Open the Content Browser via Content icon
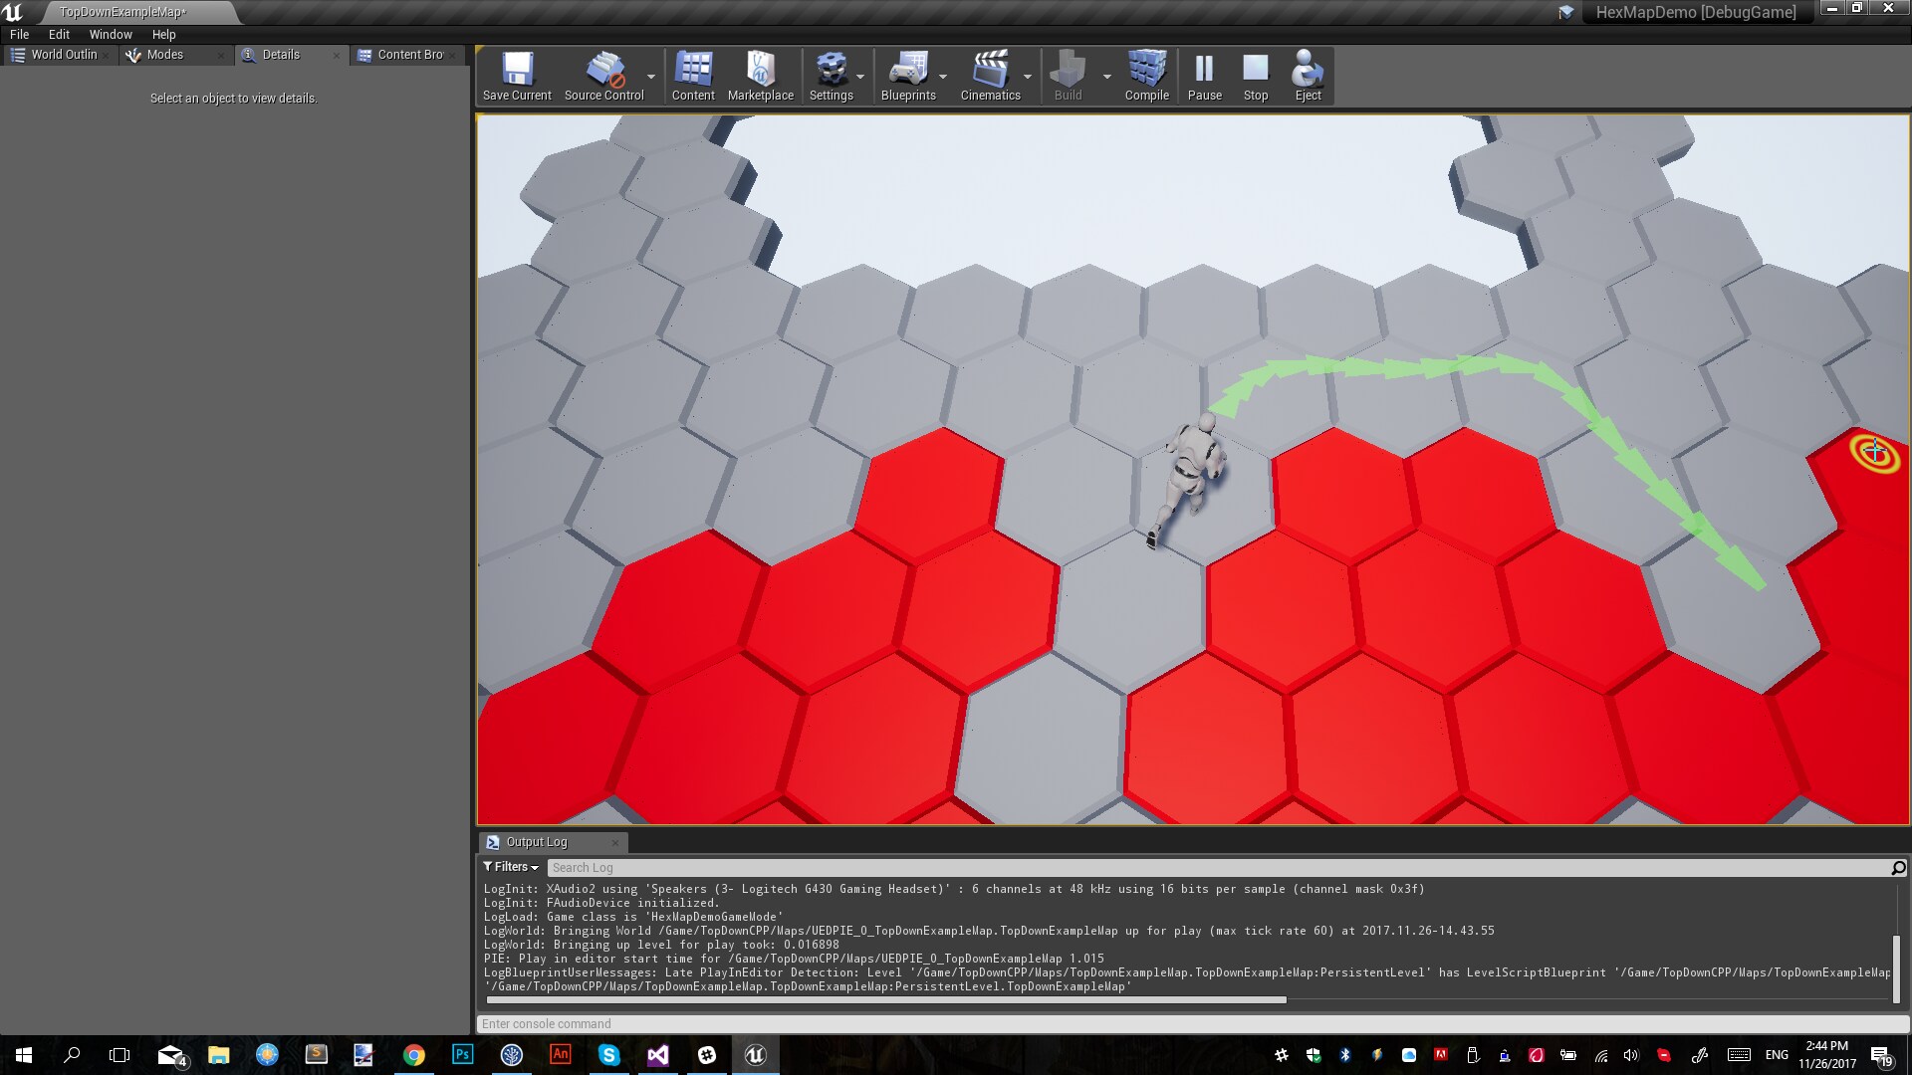Image resolution: width=1912 pixels, height=1075 pixels. pyautogui.click(x=693, y=75)
